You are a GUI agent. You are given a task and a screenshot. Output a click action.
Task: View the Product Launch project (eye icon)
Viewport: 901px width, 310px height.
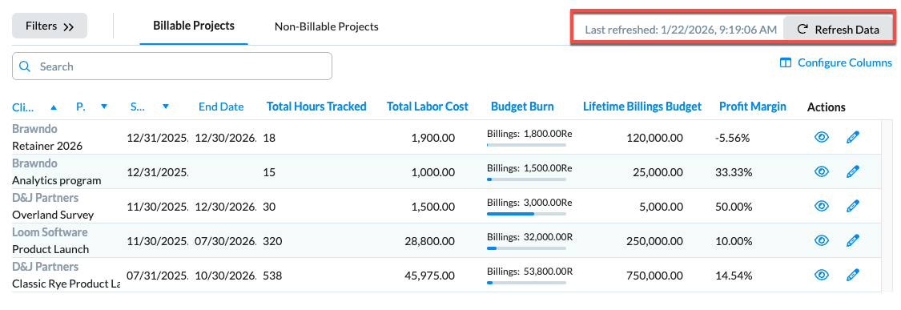(822, 240)
